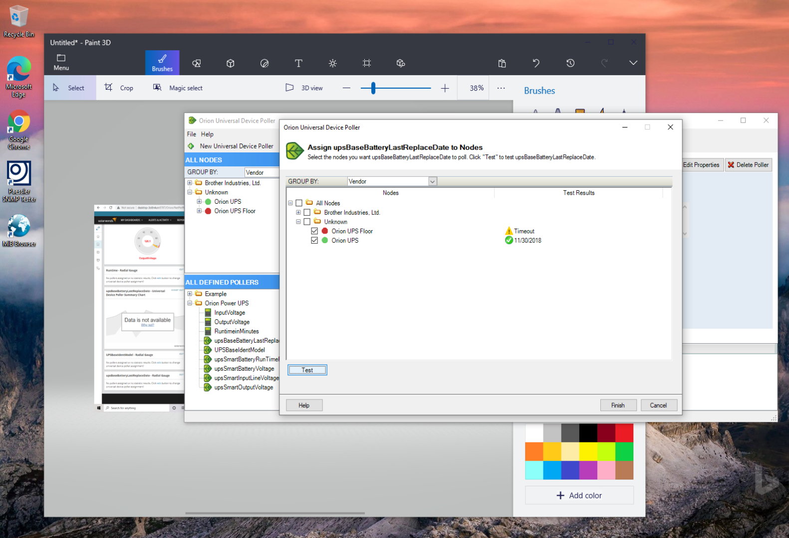Expand the Example pollers folder
This screenshot has height=538, width=789.
point(190,294)
